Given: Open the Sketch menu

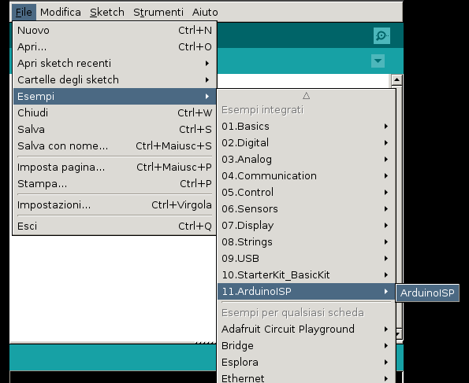Looking at the screenshot, I should (106, 13).
